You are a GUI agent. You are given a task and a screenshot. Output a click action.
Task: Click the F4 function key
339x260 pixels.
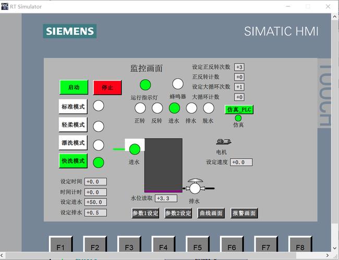(x=163, y=244)
